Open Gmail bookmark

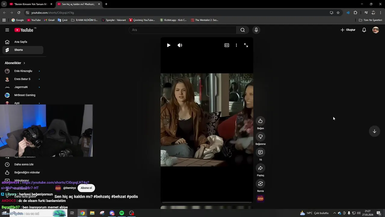click(x=49, y=20)
